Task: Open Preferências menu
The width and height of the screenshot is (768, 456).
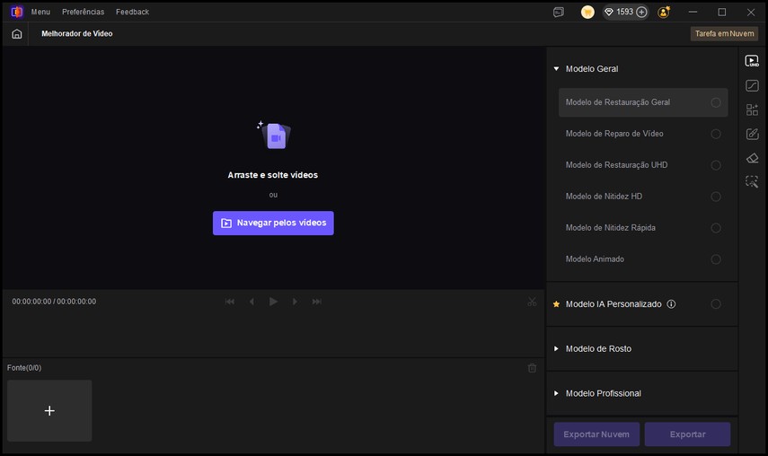Action: point(83,12)
